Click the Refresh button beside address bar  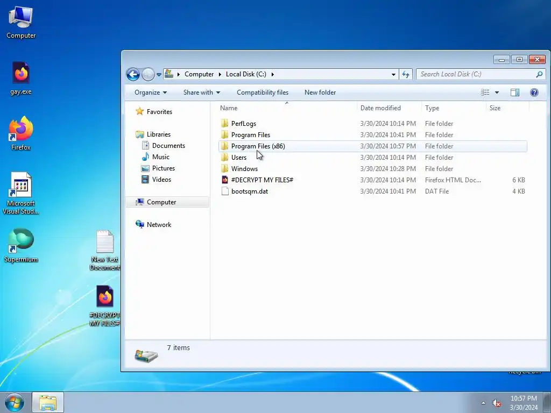click(x=406, y=74)
